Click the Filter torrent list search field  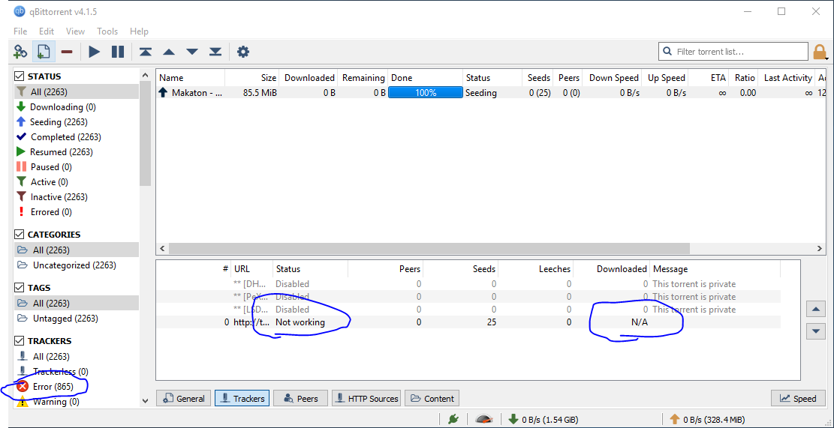coord(733,52)
